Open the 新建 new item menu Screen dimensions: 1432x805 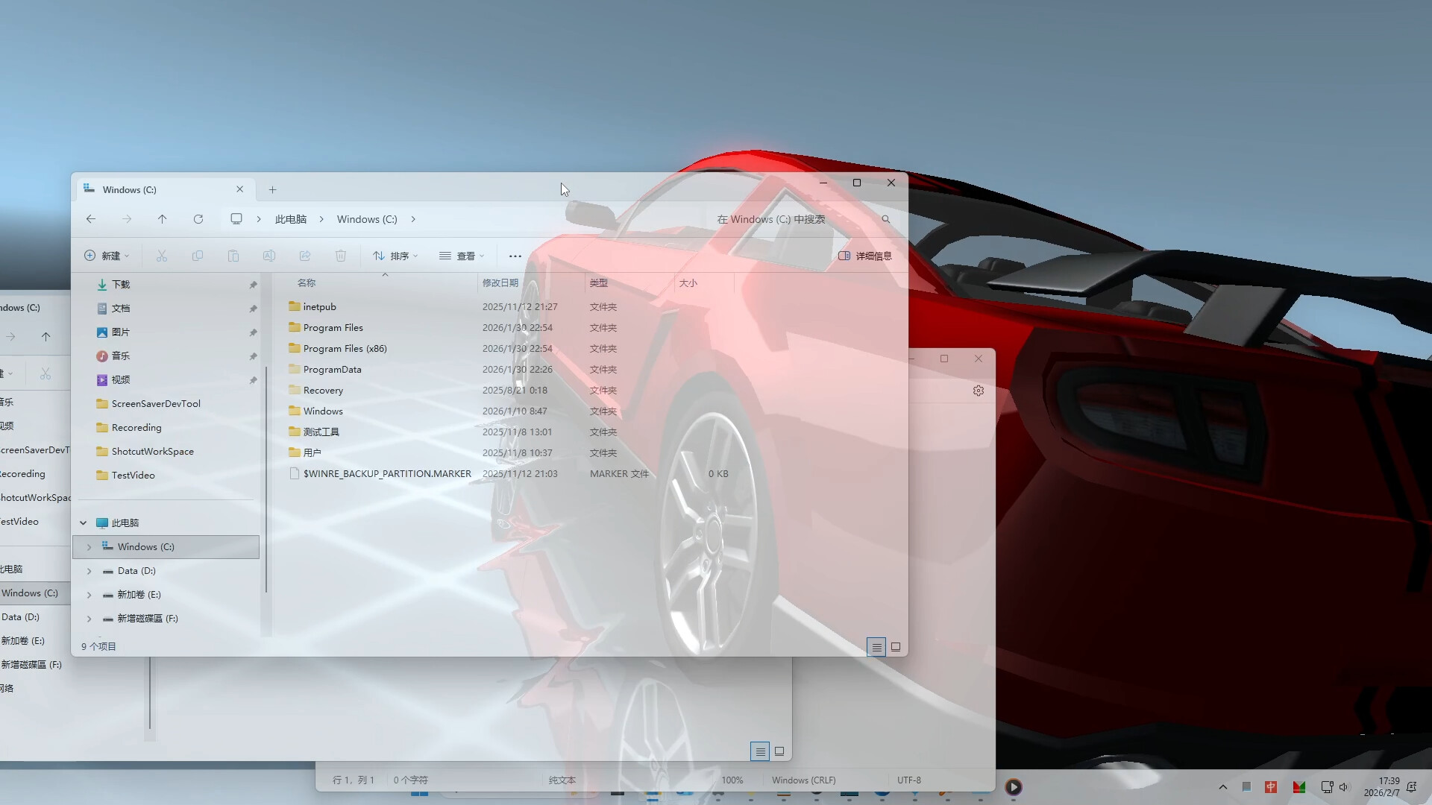[107, 256]
